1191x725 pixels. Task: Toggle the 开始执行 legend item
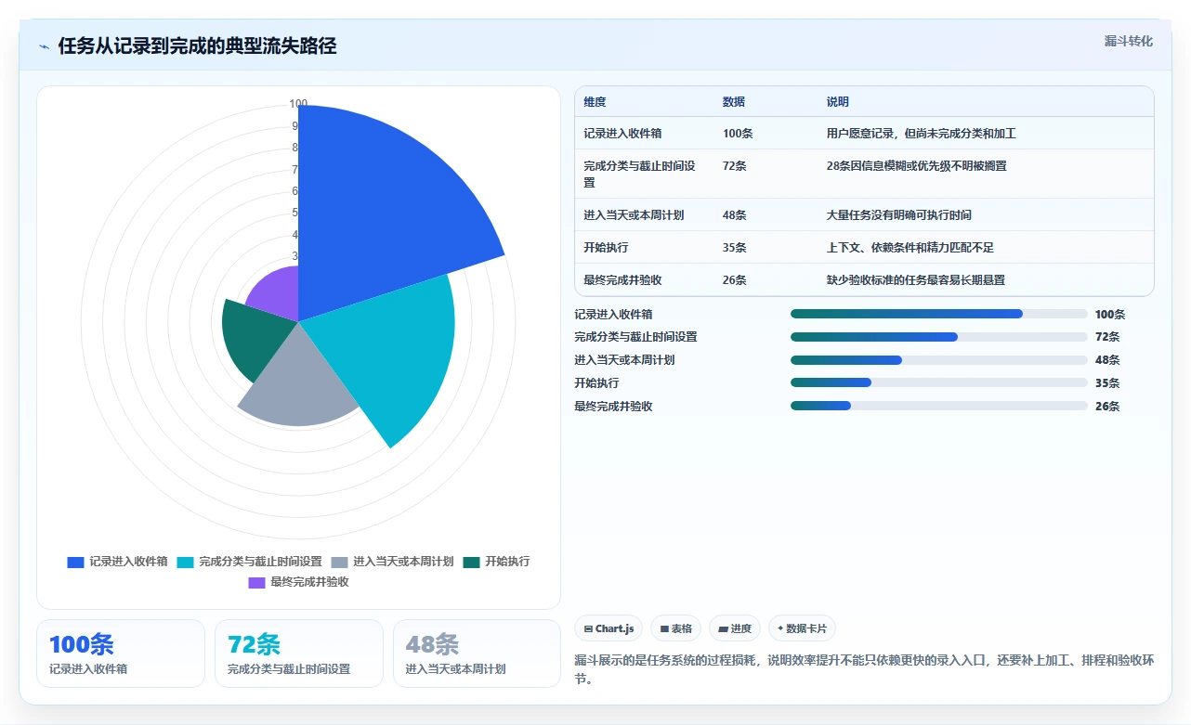coord(496,562)
